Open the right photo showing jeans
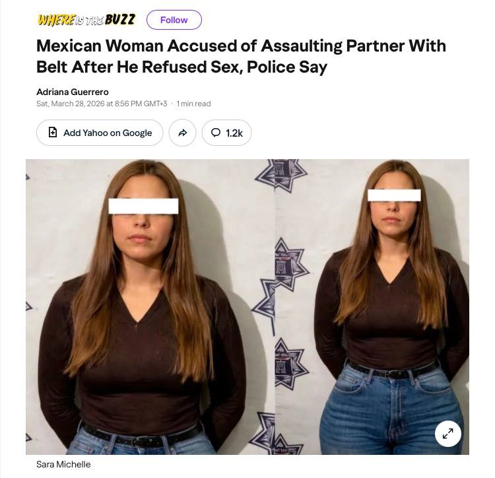Screen dimensions: 495x478 (x=372, y=307)
